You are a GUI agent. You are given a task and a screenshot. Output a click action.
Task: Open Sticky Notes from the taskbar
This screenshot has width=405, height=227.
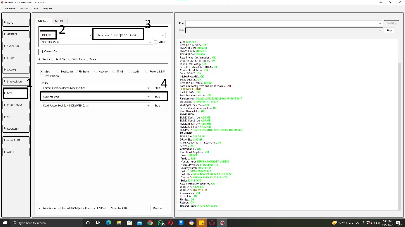click(x=202, y=223)
